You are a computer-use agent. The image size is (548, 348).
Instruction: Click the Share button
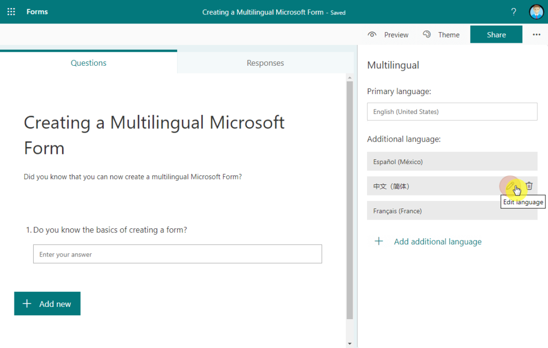[496, 35]
